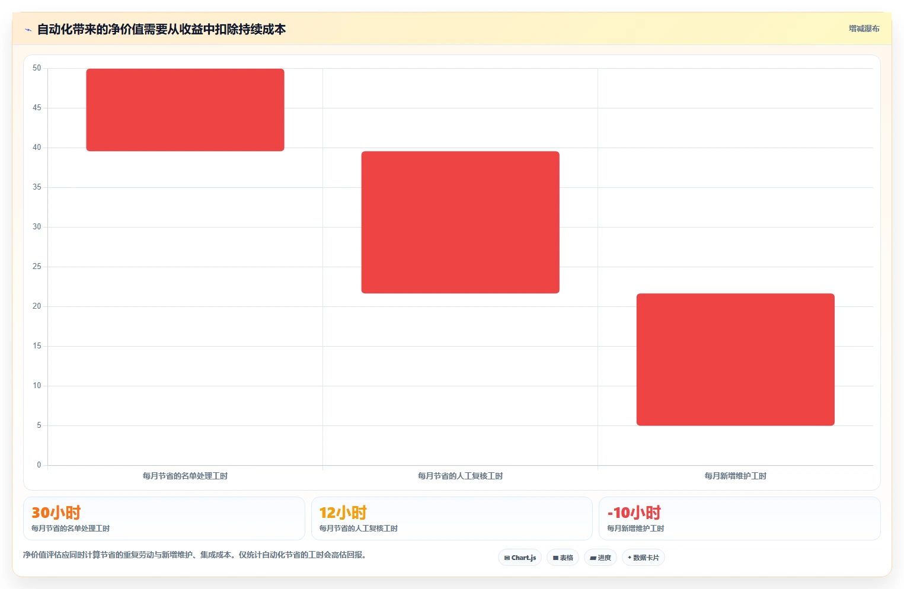The width and height of the screenshot is (904, 589).
Task: Select the Chart.js chip
Action: [x=520, y=558]
